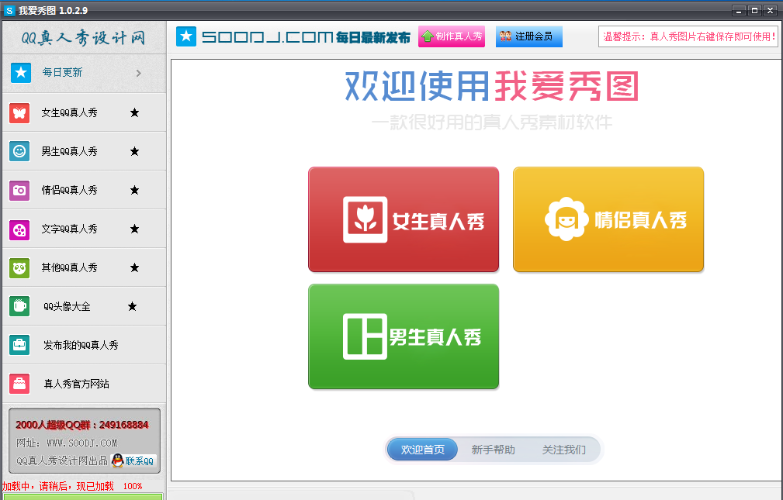Open 情侣QQ真人秀 via its camera icon
Image resolution: width=783 pixels, height=500 pixels.
(x=19, y=190)
